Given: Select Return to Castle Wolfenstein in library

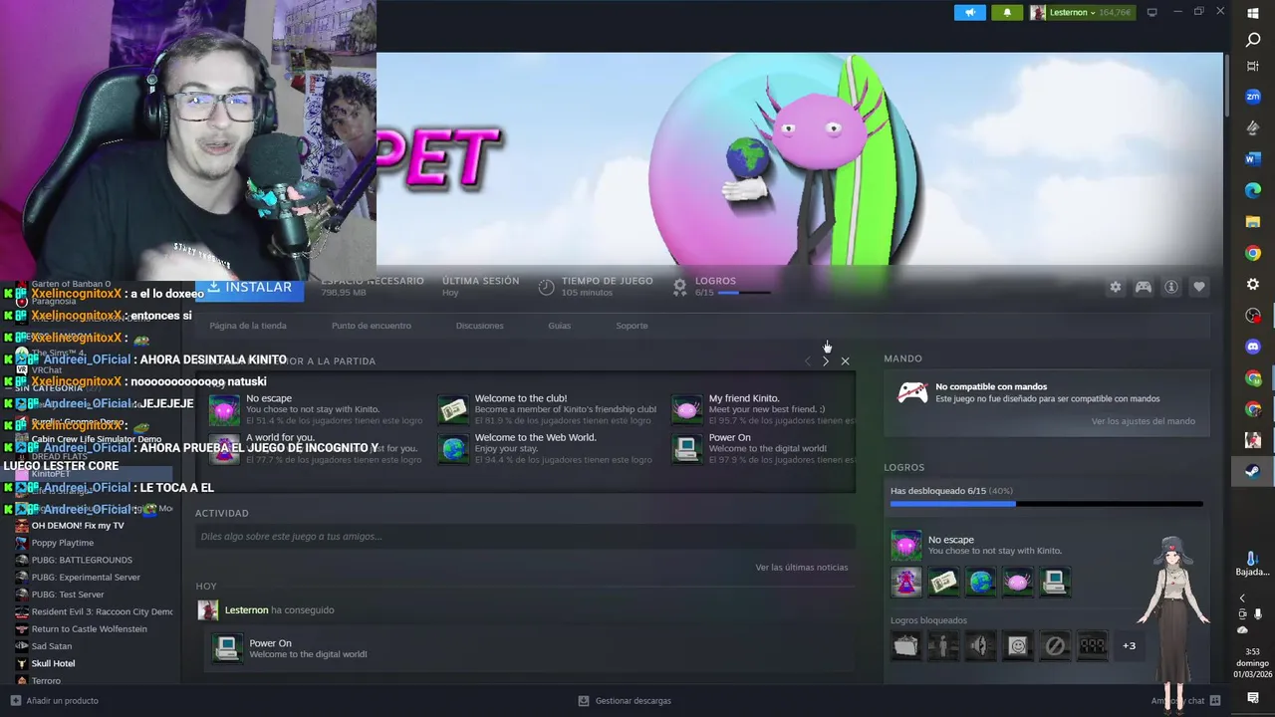Looking at the screenshot, I should click(x=89, y=629).
